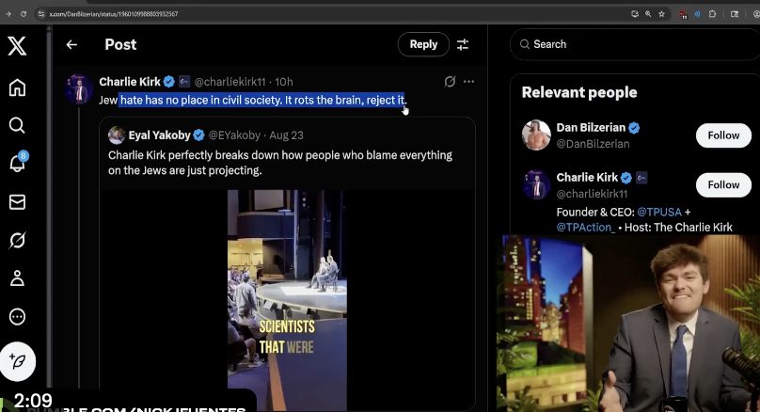
Task: Click the Aug 23 date on quoted post
Action: [x=287, y=135]
